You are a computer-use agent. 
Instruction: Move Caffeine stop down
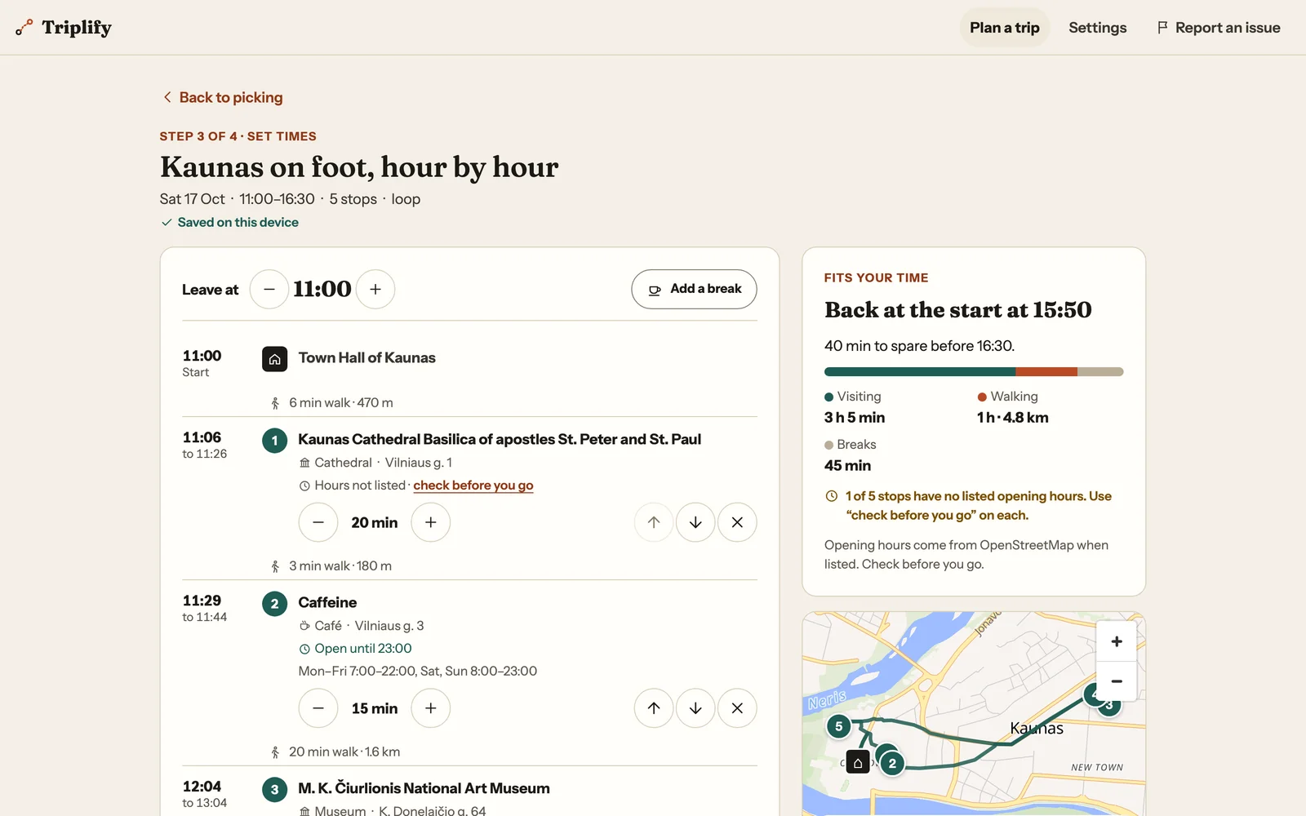coord(695,708)
